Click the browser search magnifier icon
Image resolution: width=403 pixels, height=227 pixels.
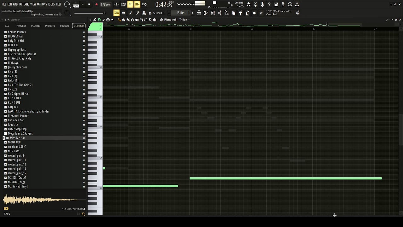(x=83, y=214)
